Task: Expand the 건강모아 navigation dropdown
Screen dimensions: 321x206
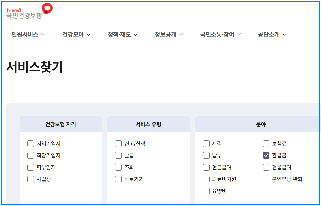Action: tap(76, 34)
